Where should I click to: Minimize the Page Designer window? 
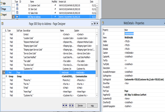(x=92, y=24)
